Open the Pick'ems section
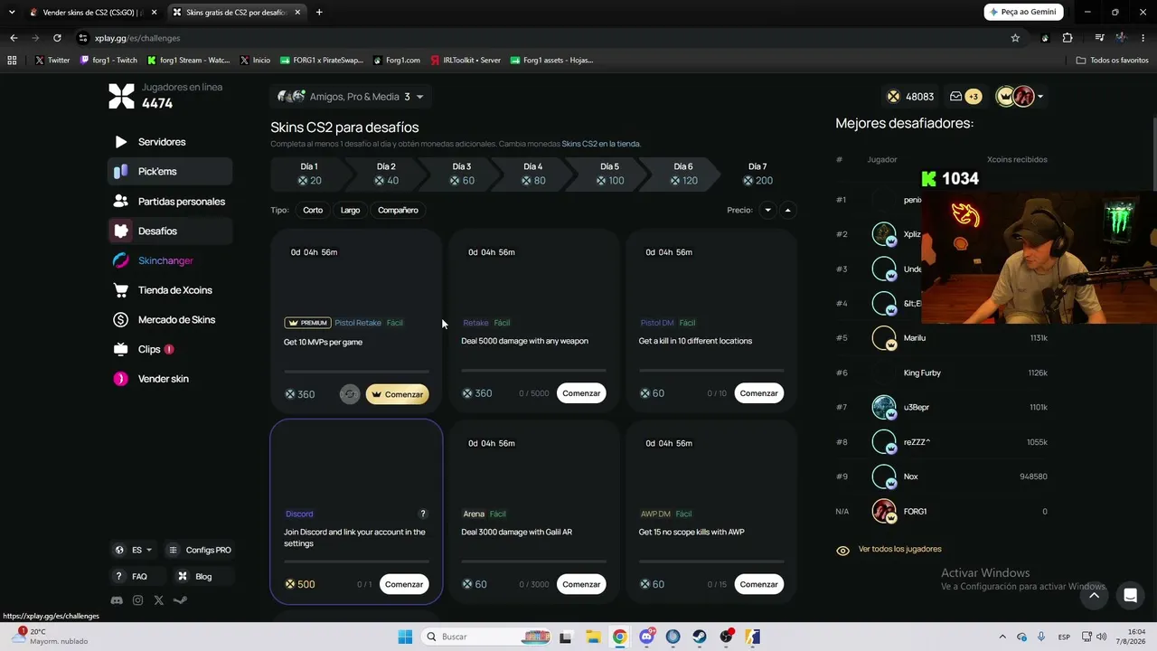The image size is (1157, 651). coord(170,171)
